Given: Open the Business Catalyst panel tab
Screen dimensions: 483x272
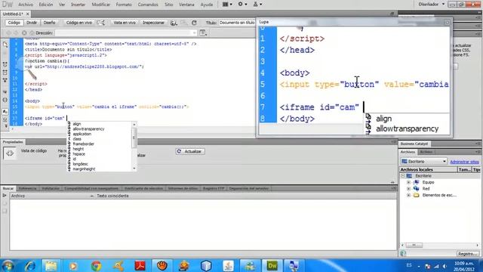Looking at the screenshot, I should click(x=414, y=144).
